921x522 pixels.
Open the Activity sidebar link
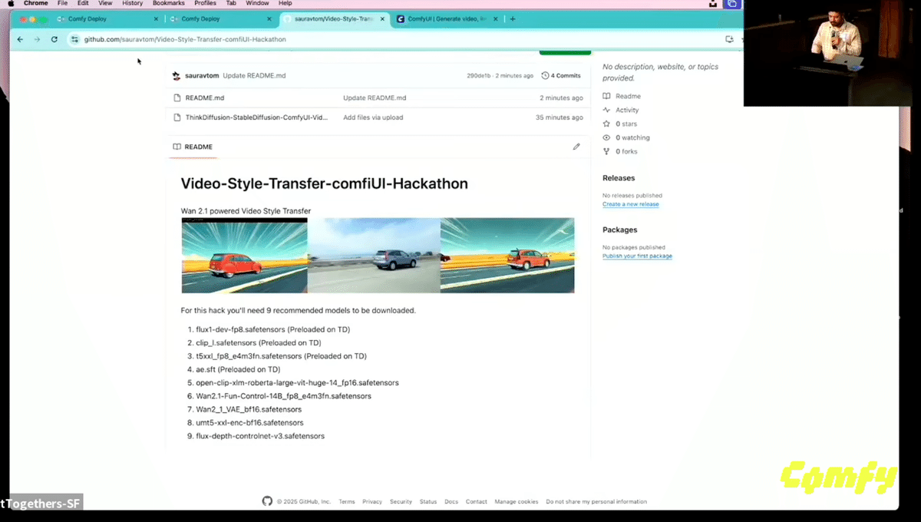click(627, 110)
